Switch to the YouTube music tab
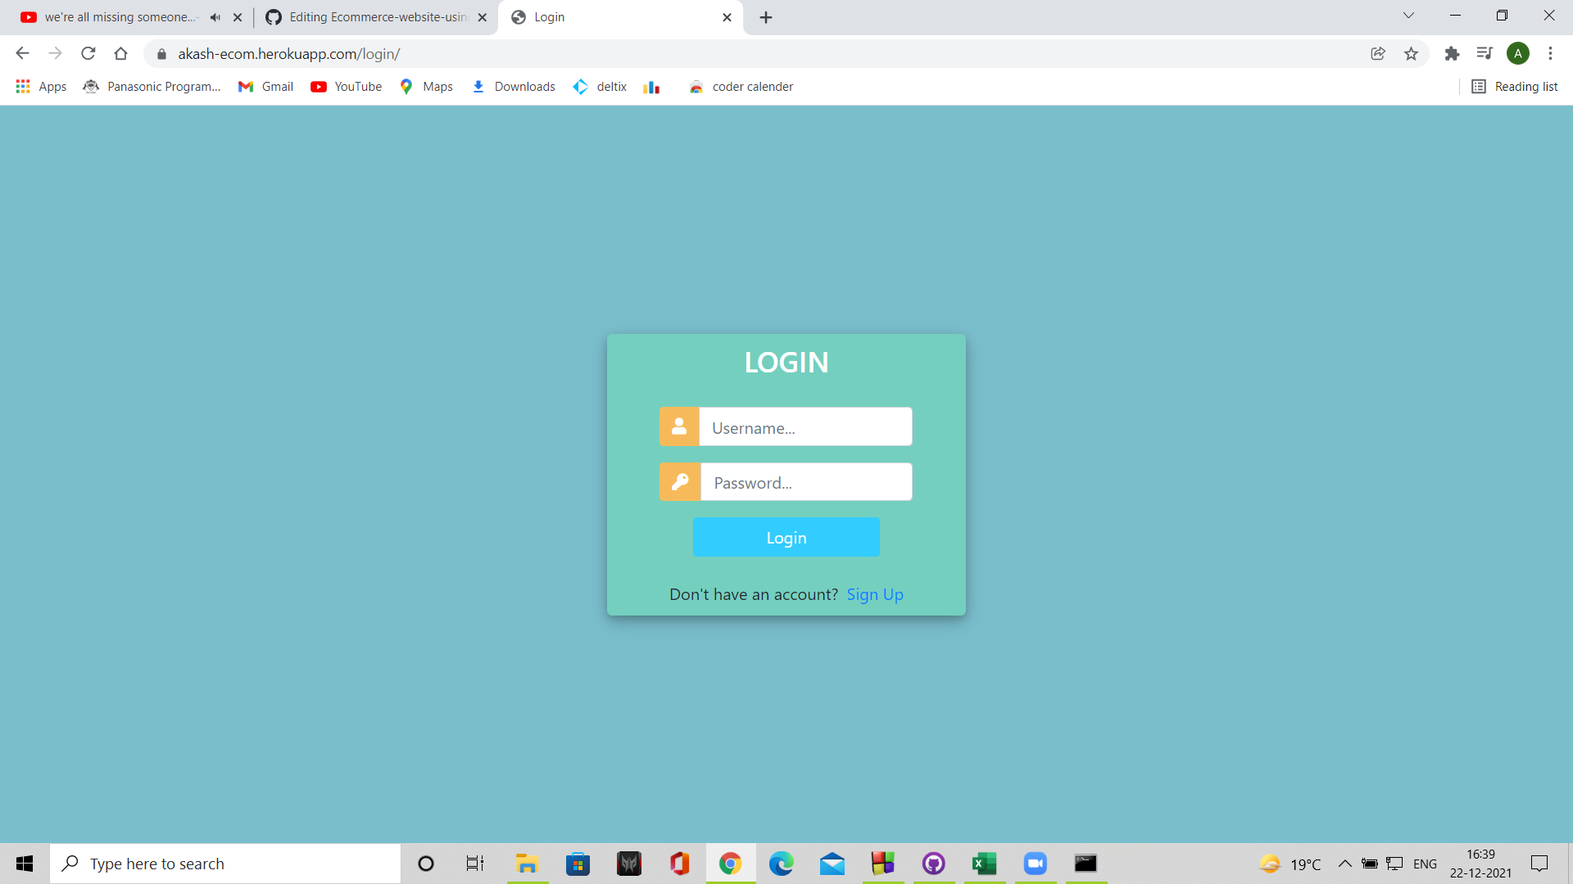The height and width of the screenshot is (884, 1573). (x=115, y=17)
